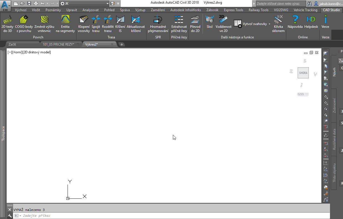Viewport: 343px width, 219px height.
Task: Click the Save icon in Quick Access toolbar
Action: (x=29, y=3)
